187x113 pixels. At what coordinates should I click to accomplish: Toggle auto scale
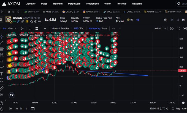(x=184, y=109)
